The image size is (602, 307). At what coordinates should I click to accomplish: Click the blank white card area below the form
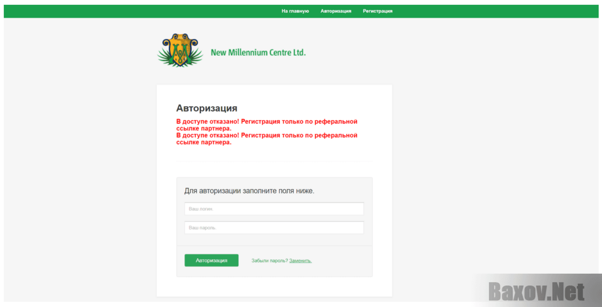pos(274,287)
